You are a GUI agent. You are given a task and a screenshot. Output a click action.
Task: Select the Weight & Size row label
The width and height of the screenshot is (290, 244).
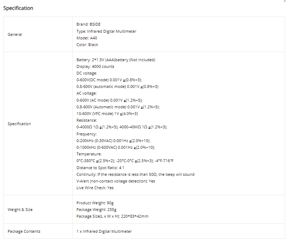pos(20,210)
